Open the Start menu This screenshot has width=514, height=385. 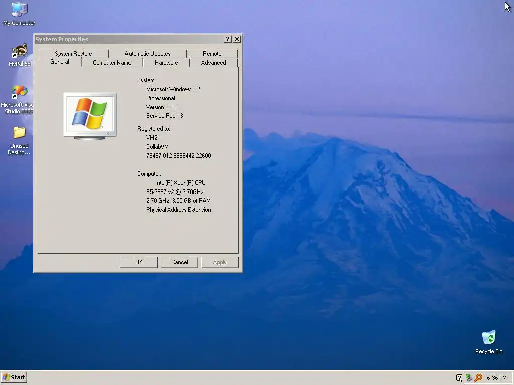pos(14,377)
